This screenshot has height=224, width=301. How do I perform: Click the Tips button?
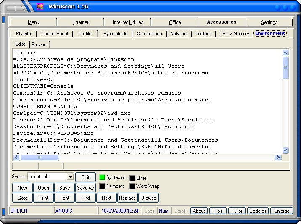218,211
